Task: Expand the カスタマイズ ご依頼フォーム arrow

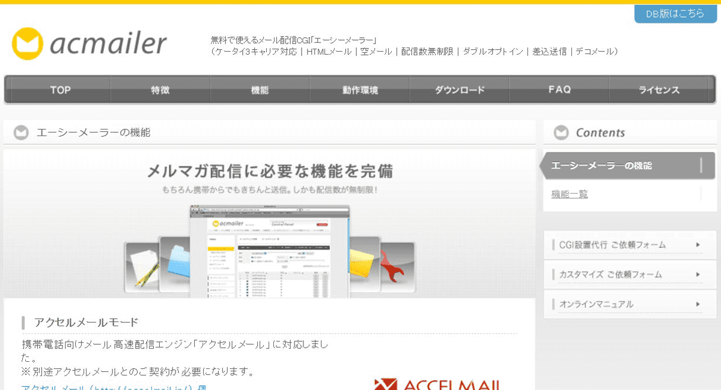Action: tap(699, 274)
